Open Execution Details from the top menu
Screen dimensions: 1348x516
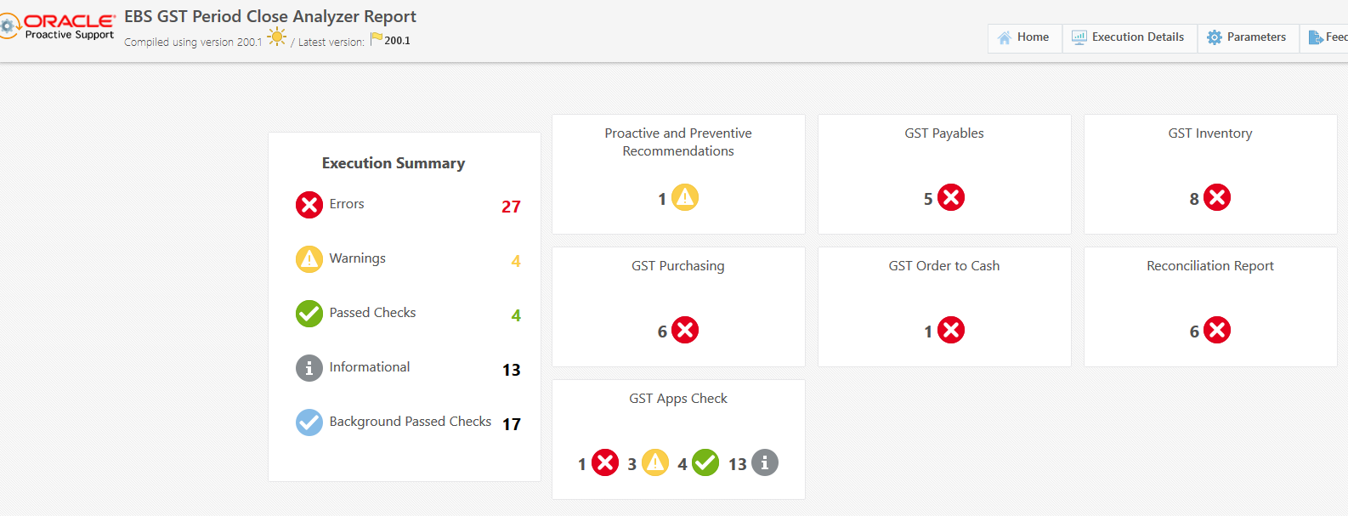[x=1129, y=37]
